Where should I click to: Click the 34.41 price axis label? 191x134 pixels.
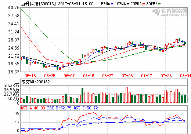14,24
